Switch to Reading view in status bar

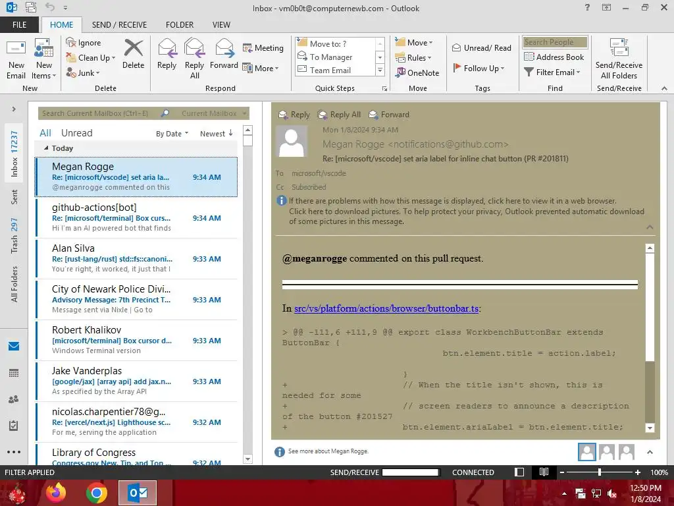point(544,472)
